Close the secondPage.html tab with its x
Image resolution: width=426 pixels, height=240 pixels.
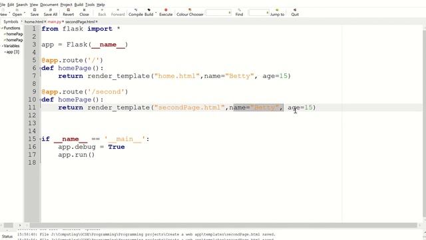97,22
